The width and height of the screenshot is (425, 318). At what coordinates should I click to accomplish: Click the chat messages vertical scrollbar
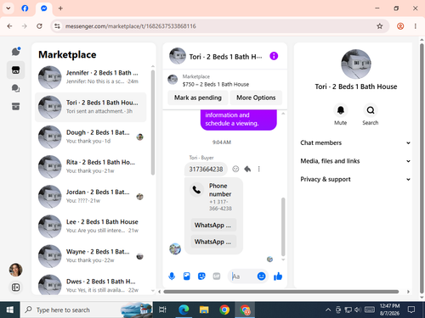pyautogui.click(x=283, y=226)
